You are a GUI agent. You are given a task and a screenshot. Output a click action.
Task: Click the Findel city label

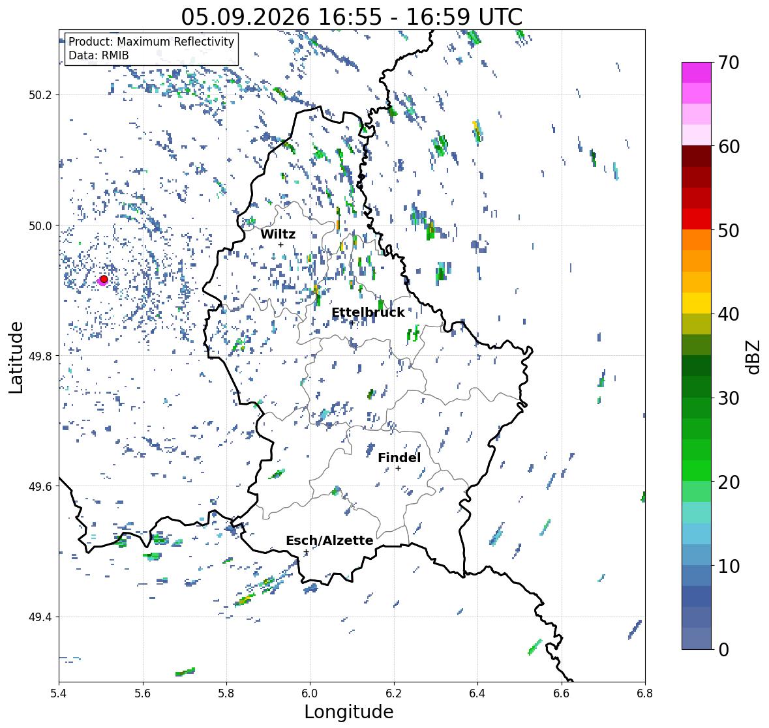[x=399, y=458]
